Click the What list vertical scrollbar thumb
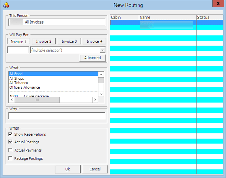Viewport: 226px width, 178px height. point(101,80)
